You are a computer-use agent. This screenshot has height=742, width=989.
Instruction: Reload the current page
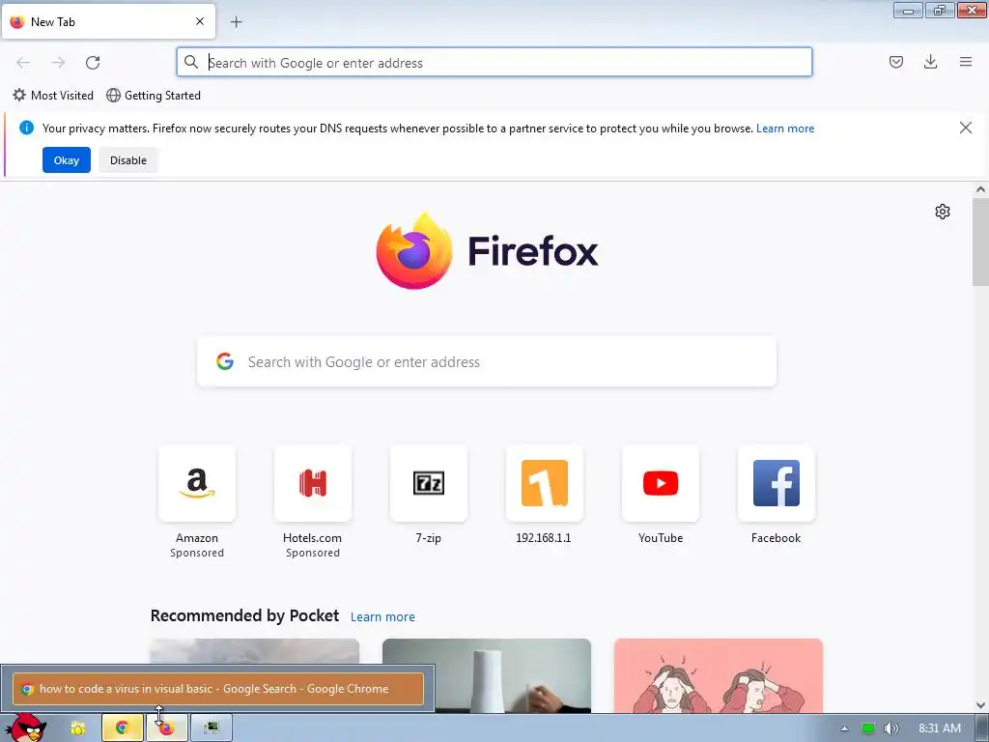(x=93, y=63)
